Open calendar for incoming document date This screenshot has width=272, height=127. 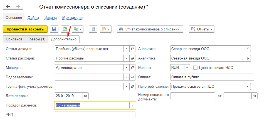[254, 96]
